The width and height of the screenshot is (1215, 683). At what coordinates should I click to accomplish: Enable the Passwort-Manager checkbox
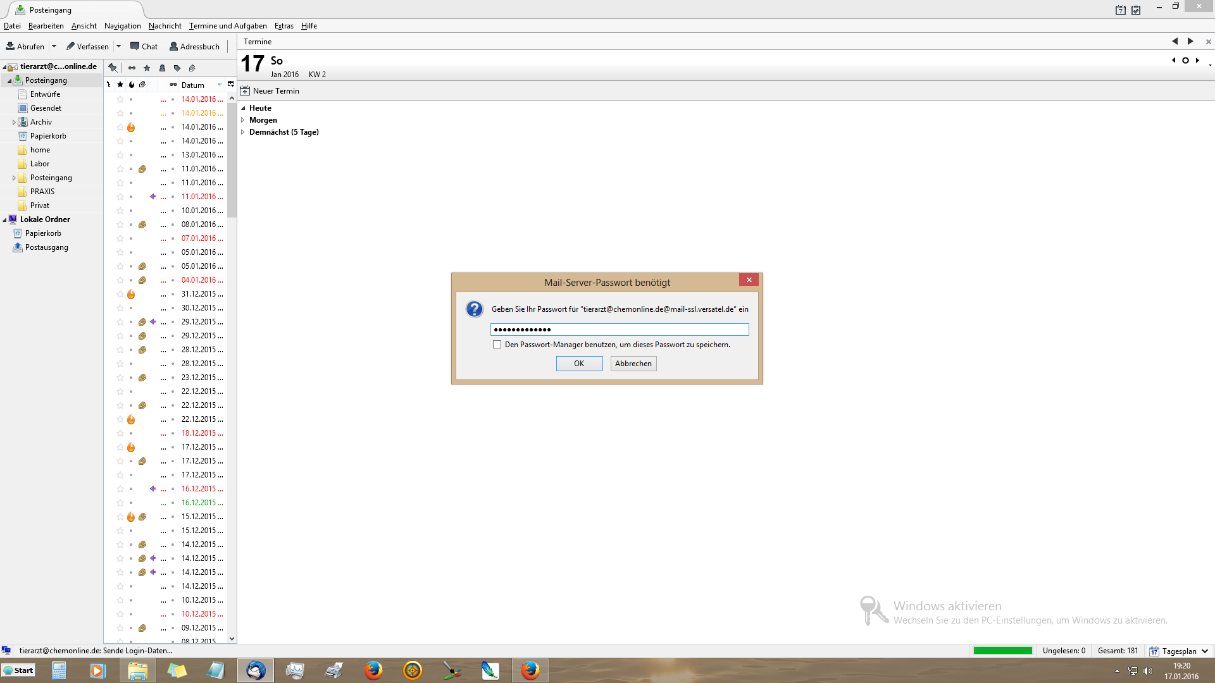497,345
